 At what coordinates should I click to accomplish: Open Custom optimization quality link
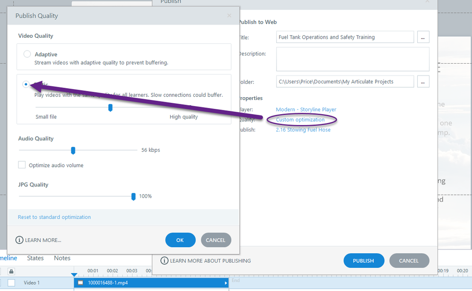pos(300,120)
